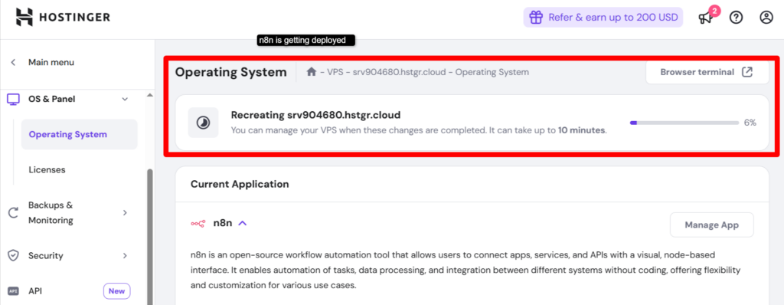Click the external link icon on Browser terminal
This screenshot has height=305, width=784.
(x=747, y=72)
